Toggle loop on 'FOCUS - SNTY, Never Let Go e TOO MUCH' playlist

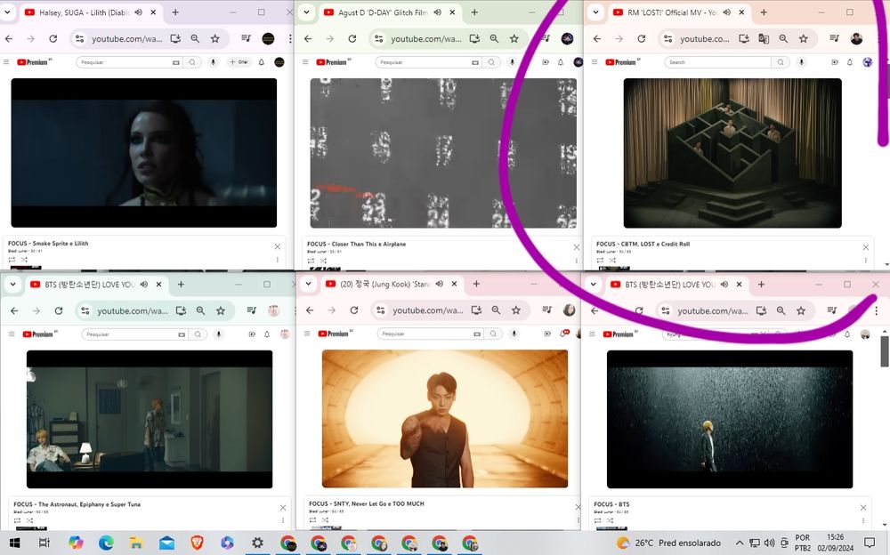coord(313,519)
